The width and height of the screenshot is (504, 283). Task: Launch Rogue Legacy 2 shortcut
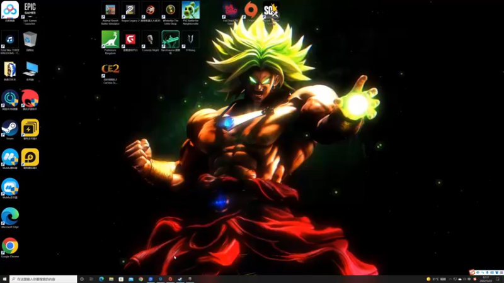(130, 11)
